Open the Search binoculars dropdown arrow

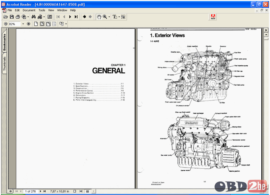pyautogui.click(x=44, y=17)
